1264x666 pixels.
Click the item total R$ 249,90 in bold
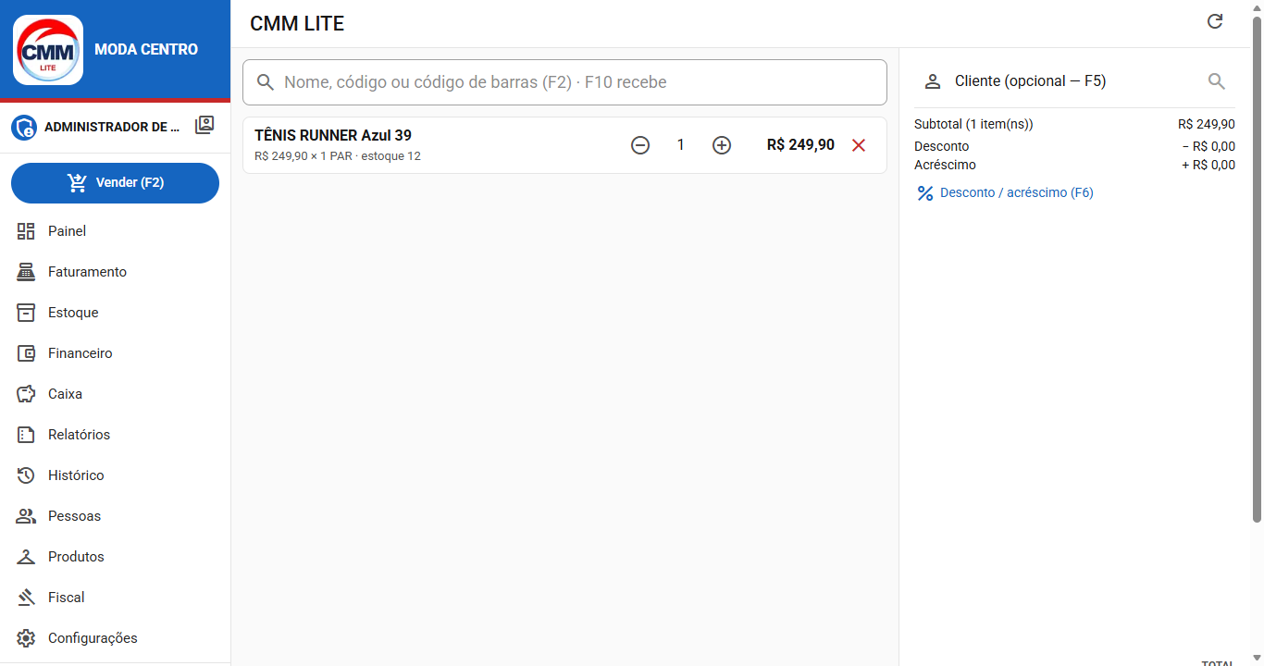(x=800, y=145)
